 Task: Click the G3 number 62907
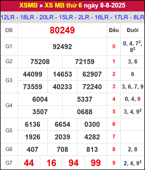92,74
